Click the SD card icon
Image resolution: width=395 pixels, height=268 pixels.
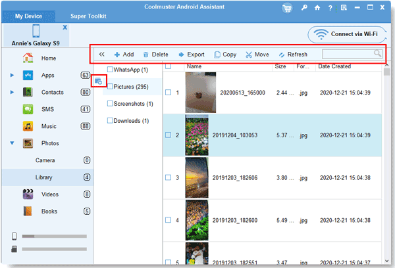pyautogui.click(x=14, y=249)
